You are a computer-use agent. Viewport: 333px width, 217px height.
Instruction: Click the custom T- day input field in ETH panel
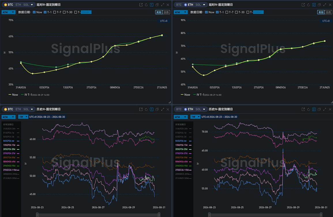click(x=258, y=12)
